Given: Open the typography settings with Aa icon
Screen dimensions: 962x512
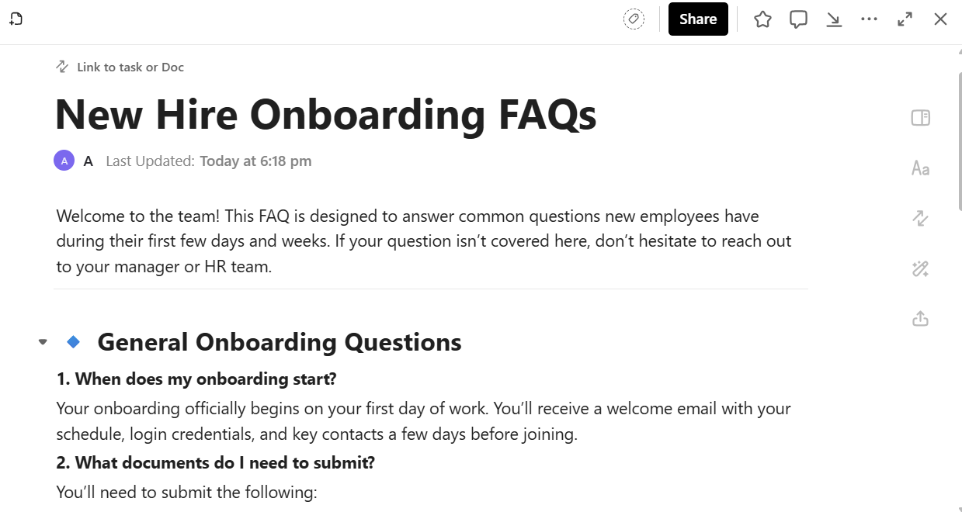Looking at the screenshot, I should (920, 168).
